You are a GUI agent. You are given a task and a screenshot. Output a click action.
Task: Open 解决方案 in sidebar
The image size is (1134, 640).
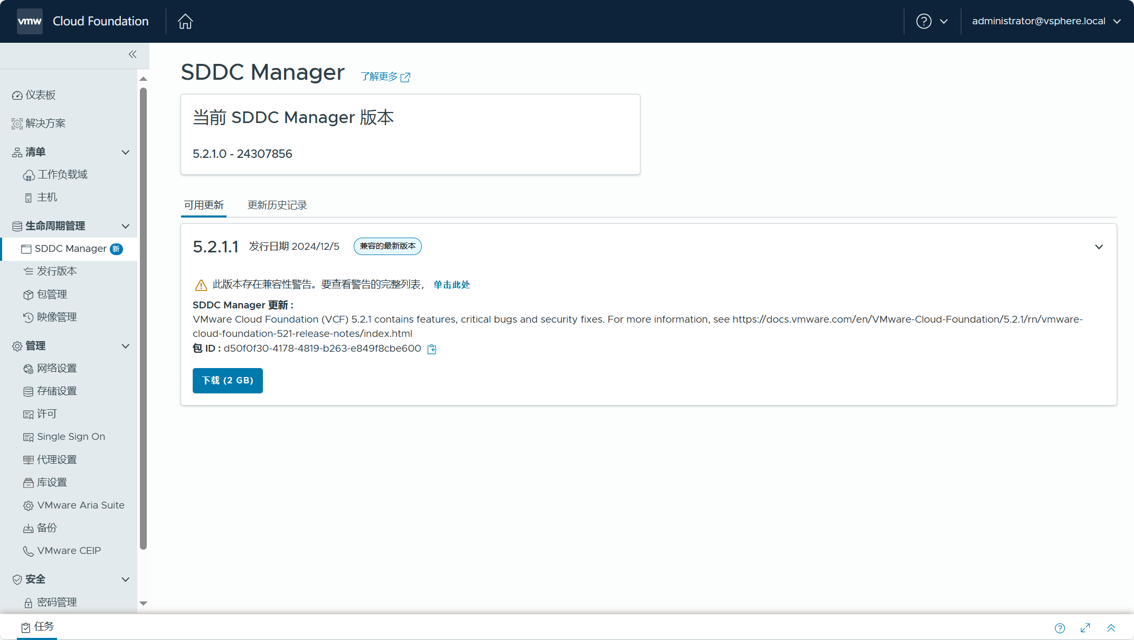point(39,123)
